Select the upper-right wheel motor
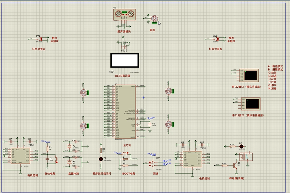290x193 pixels. 168,91
